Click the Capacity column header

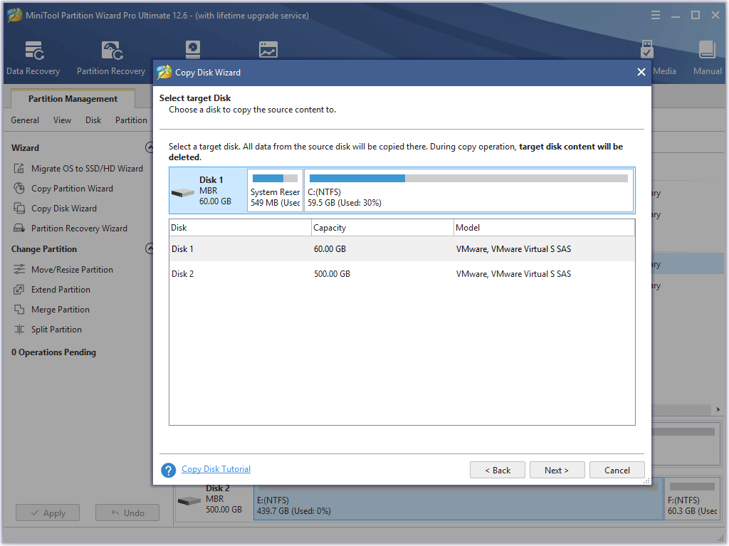tap(382, 227)
